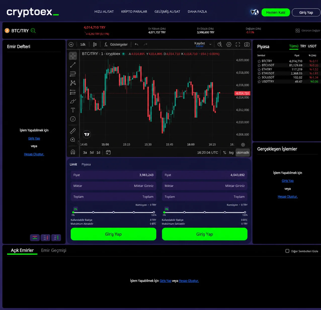Viewport: 321px width, 310px height.
Task: Open DAHA FAZLA menu
Action: click(197, 12)
